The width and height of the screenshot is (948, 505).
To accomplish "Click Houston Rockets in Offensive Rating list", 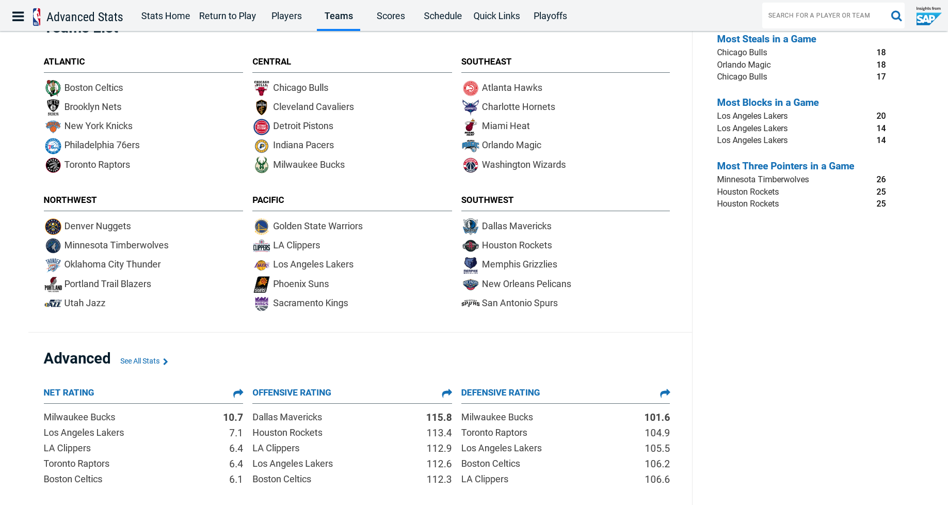I will tap(287, 433).
